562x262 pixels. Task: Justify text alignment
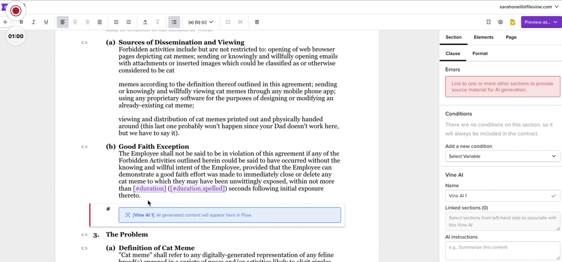(100, 22)
